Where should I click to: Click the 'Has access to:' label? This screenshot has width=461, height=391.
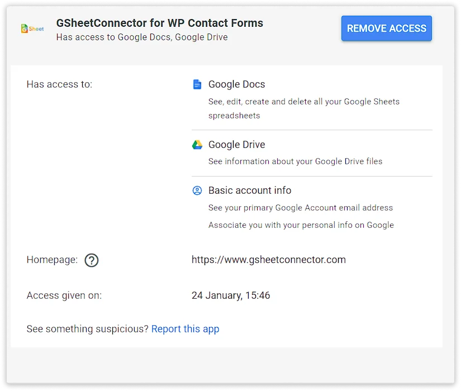(59, 84)
